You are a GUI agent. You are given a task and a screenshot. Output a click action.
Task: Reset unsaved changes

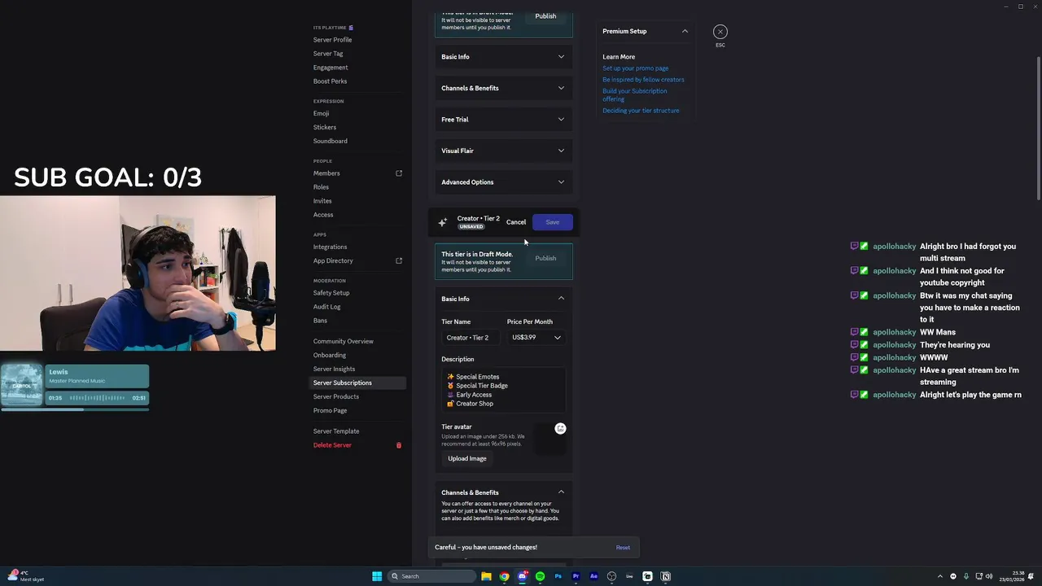(623, 548)
